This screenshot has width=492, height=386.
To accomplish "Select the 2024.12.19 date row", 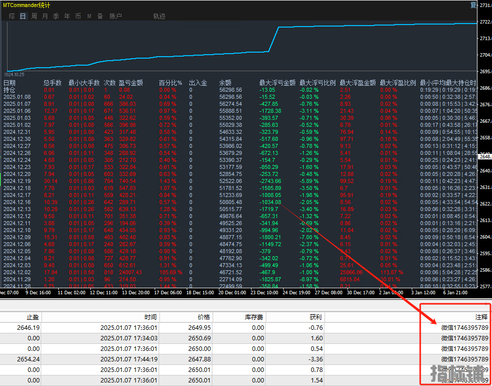I will [17, 181].
